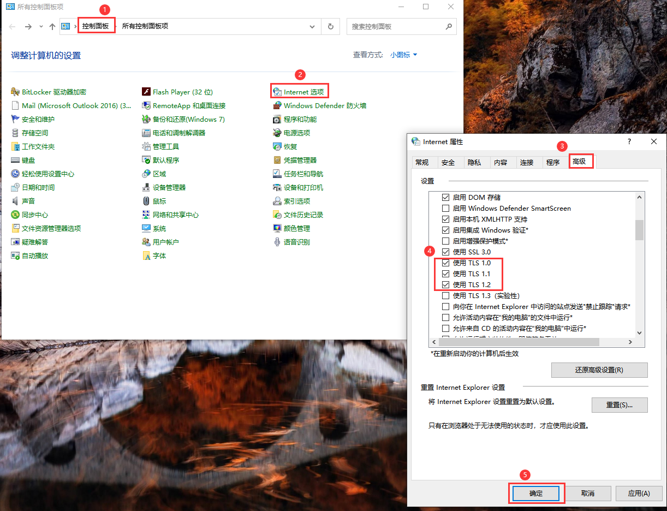Screen dimensions: 667x511
Task: Click the settings list vertical scrollbar thumb
Action: pyautogui.click(x=639, y=230)
